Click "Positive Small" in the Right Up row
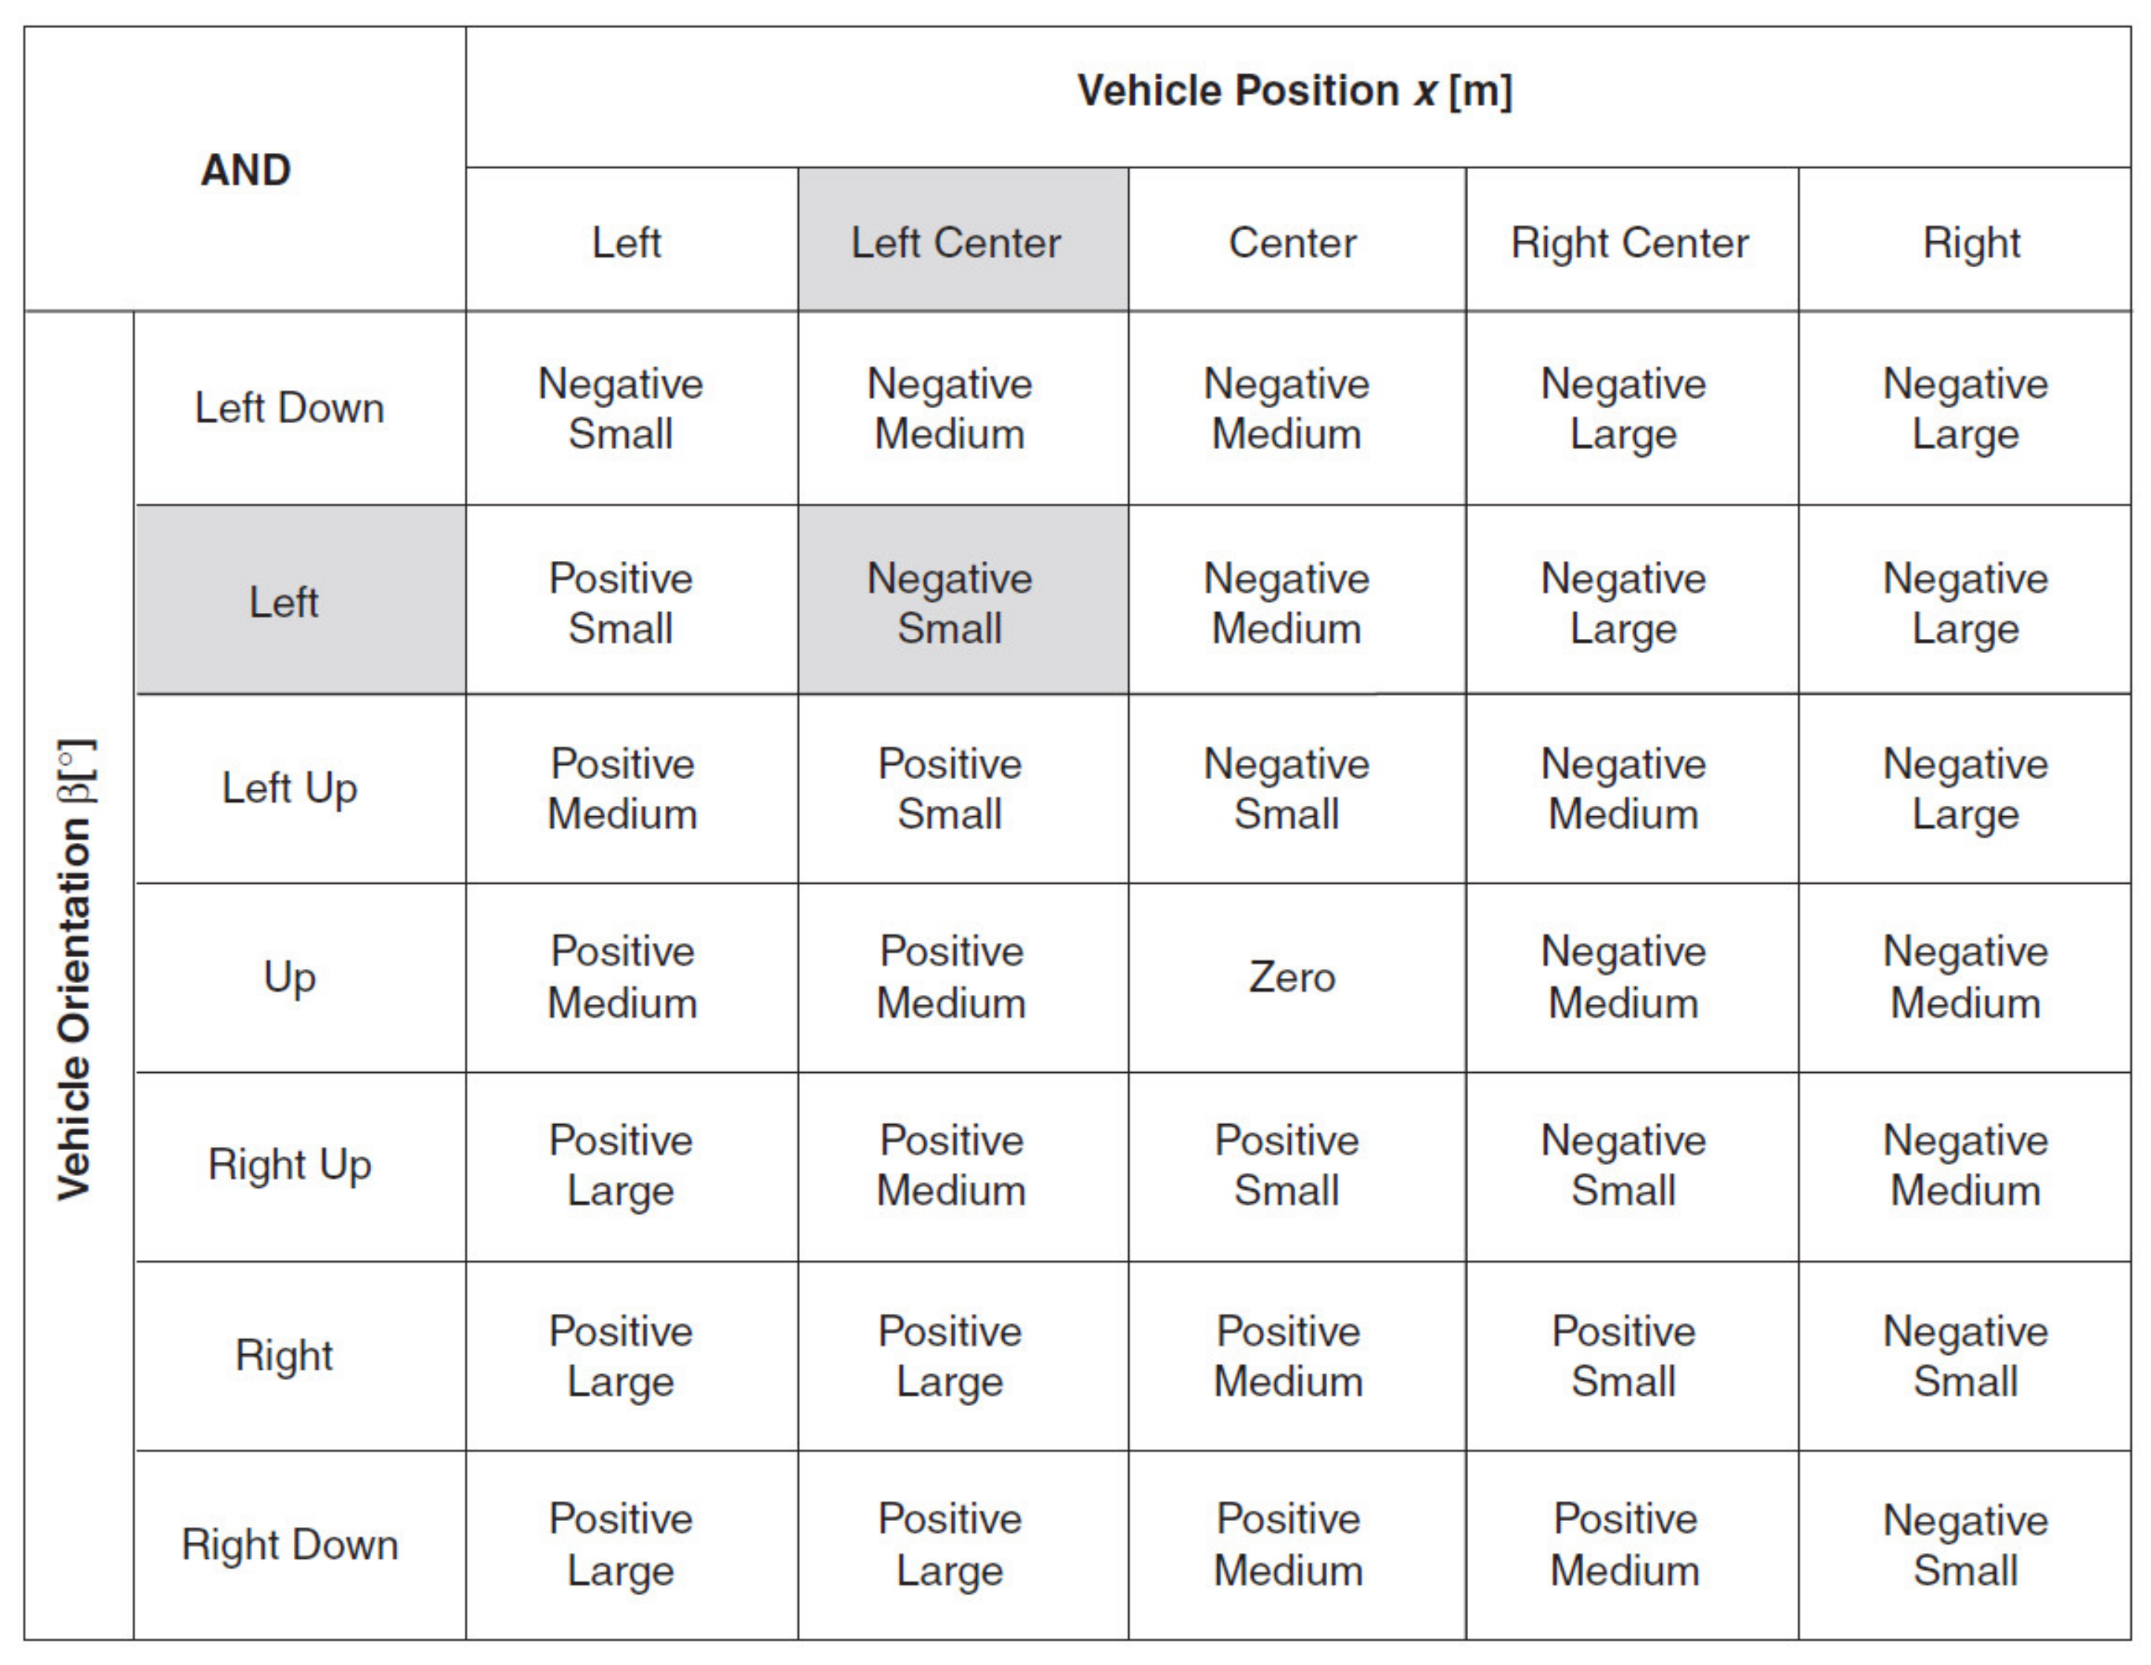This screenshot has height=1665, width=2151. [1286, 1165]
